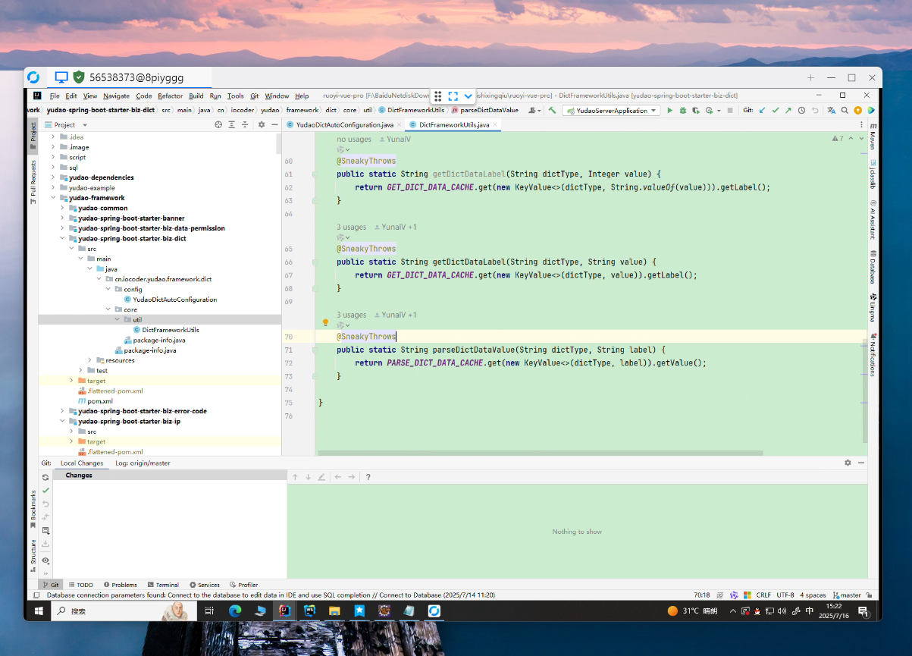Switch to the Log: origin/master tab
This screenshot has height=656, width=912.
[143, 463]
